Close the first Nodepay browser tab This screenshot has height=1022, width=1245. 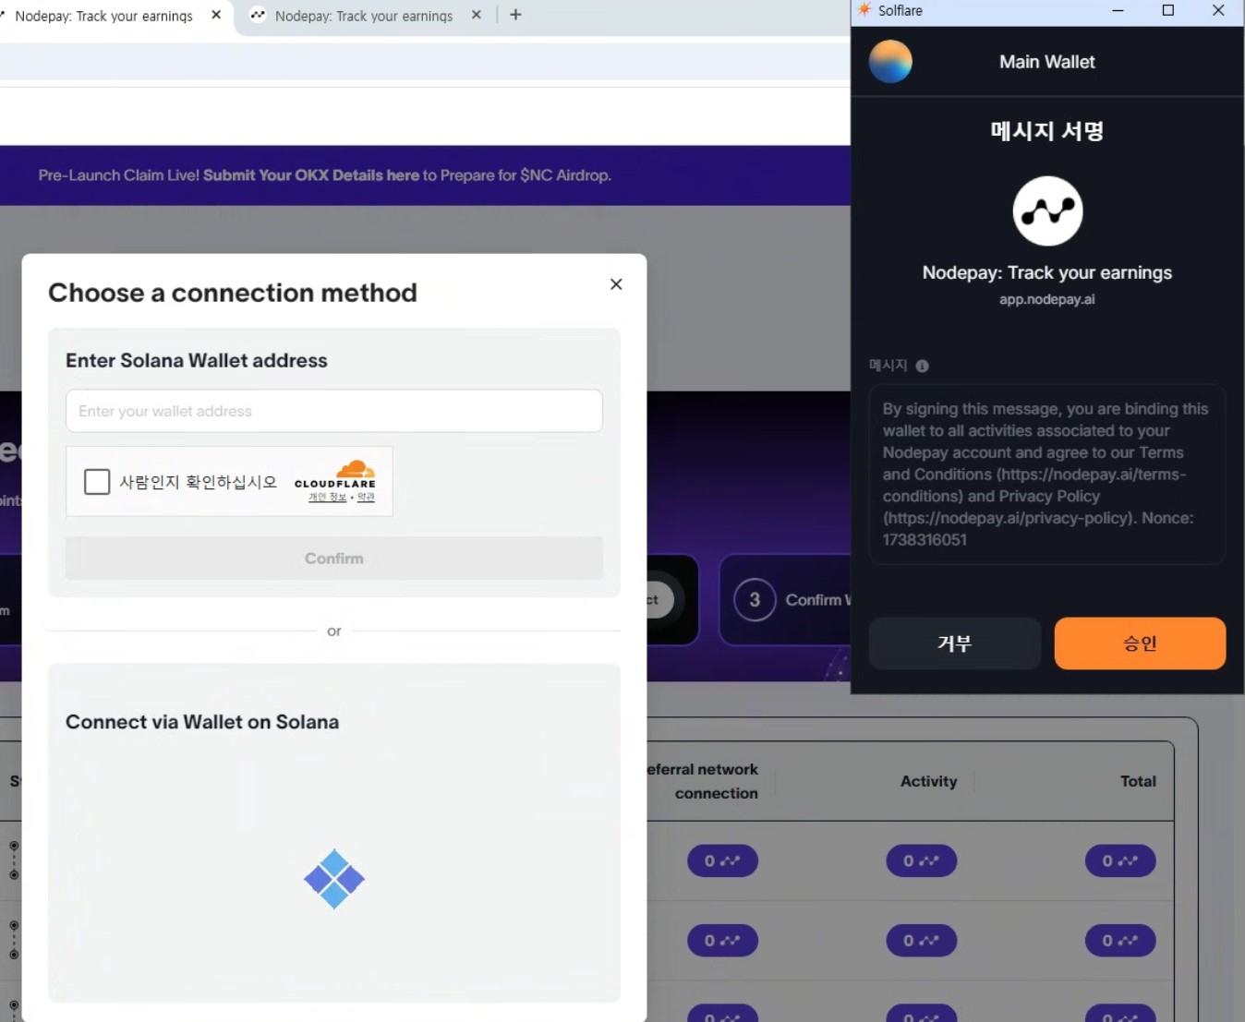(x=216, y=15)
